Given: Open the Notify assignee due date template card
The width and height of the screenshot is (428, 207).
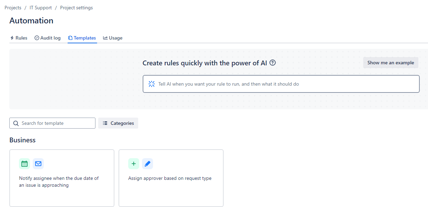Looking at the screenshot, I should (62, 178).
